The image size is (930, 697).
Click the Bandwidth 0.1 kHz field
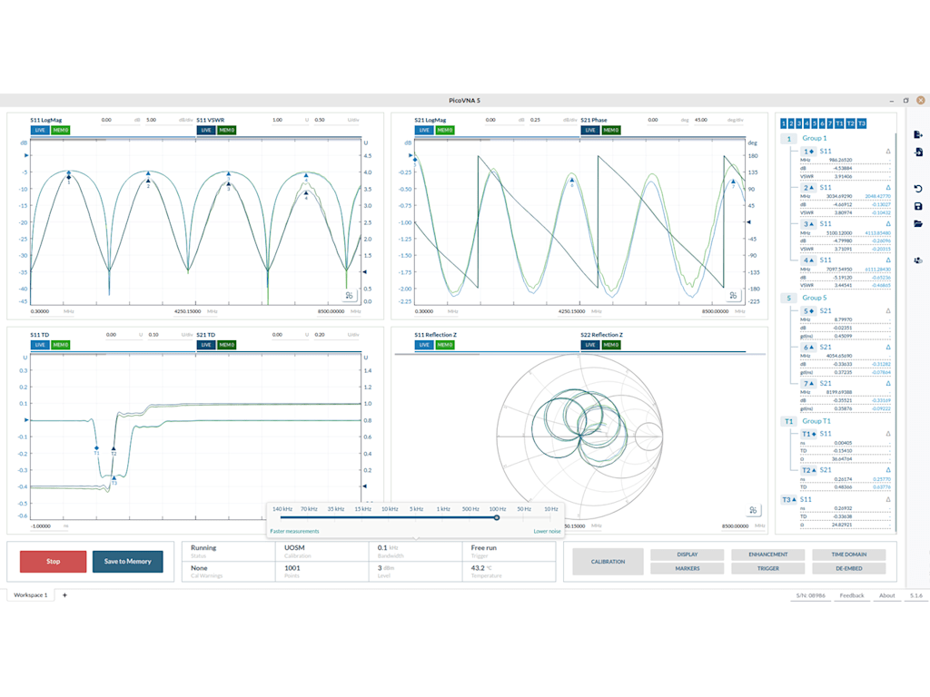tap(415, 551)
